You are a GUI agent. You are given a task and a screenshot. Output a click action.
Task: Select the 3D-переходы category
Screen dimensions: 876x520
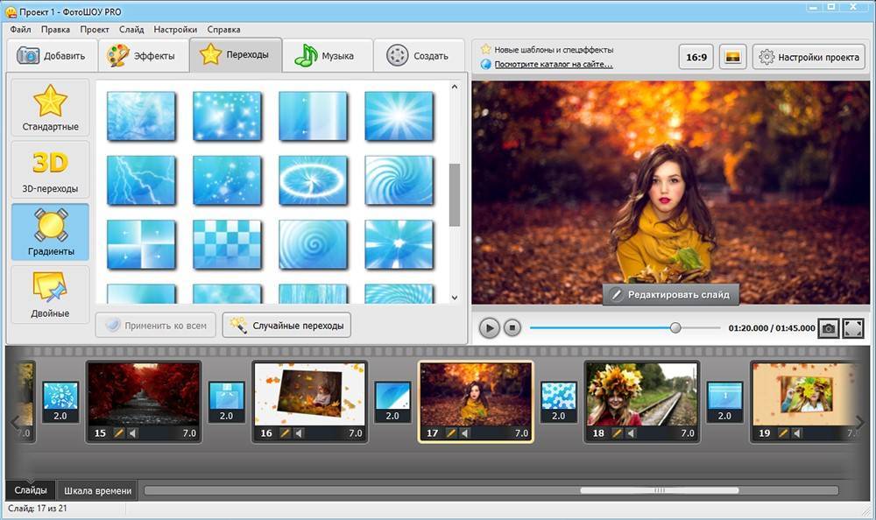50,169
